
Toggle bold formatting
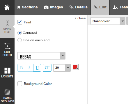[x=22, y=68]
